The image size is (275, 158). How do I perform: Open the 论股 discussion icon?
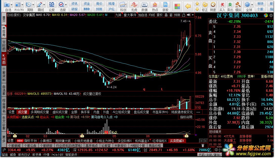52,4
